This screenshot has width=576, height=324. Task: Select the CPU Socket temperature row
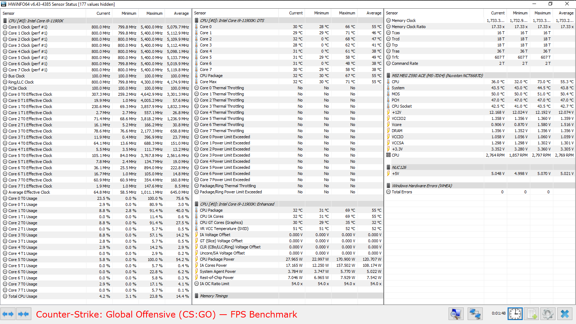point(480,106)
